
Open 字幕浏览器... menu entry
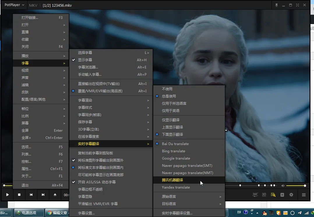(x=111, y=67)
